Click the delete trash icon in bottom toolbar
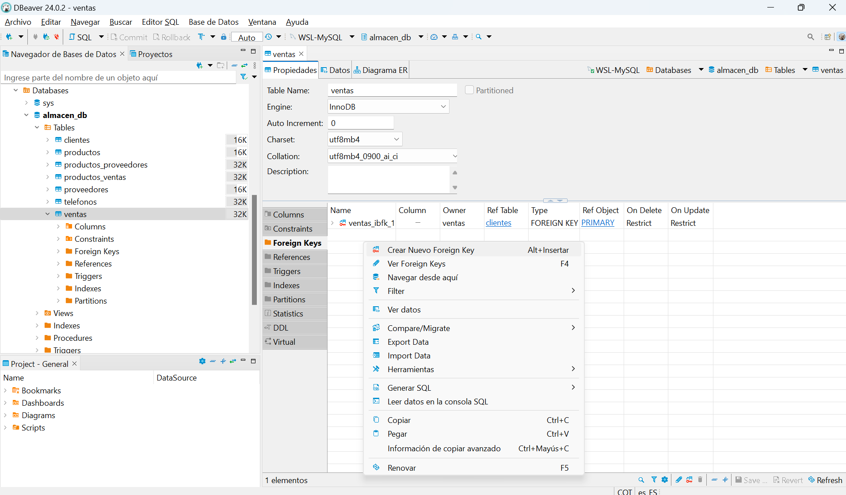Image resolution: width=846 pixels, height=495 pixels. (700, 480)
